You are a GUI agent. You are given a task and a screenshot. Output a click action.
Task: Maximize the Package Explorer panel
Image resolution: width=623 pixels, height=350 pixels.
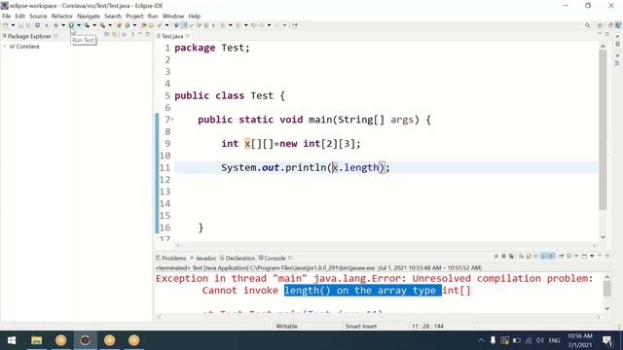click(x=148, y=35)
